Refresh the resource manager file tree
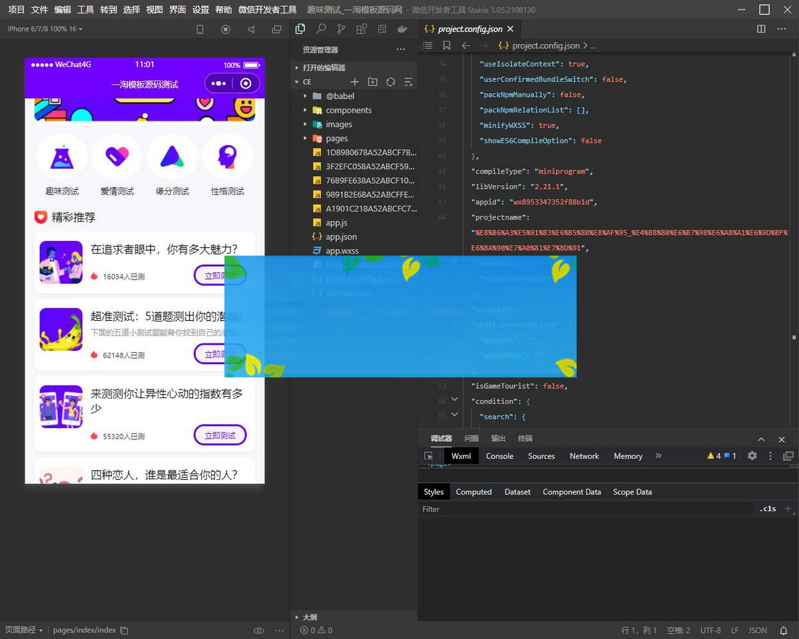Screen dimensions: 799x639 [x=390, y=81]
